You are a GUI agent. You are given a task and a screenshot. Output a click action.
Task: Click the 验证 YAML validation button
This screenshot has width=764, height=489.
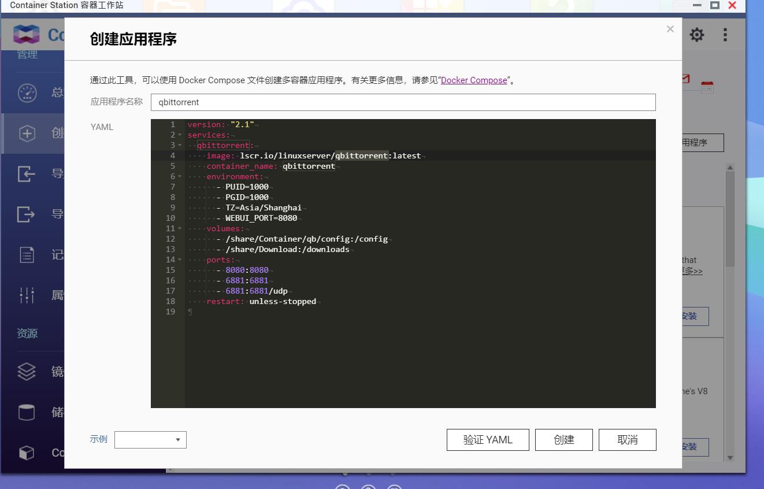[x=488, y=439]
